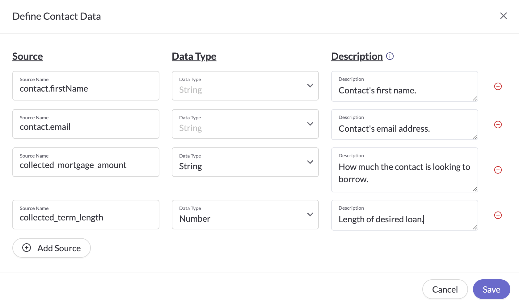Click the dialog close X icon
Image resolution: width=519 pixels, height=304 pixels.
point(503,15)
